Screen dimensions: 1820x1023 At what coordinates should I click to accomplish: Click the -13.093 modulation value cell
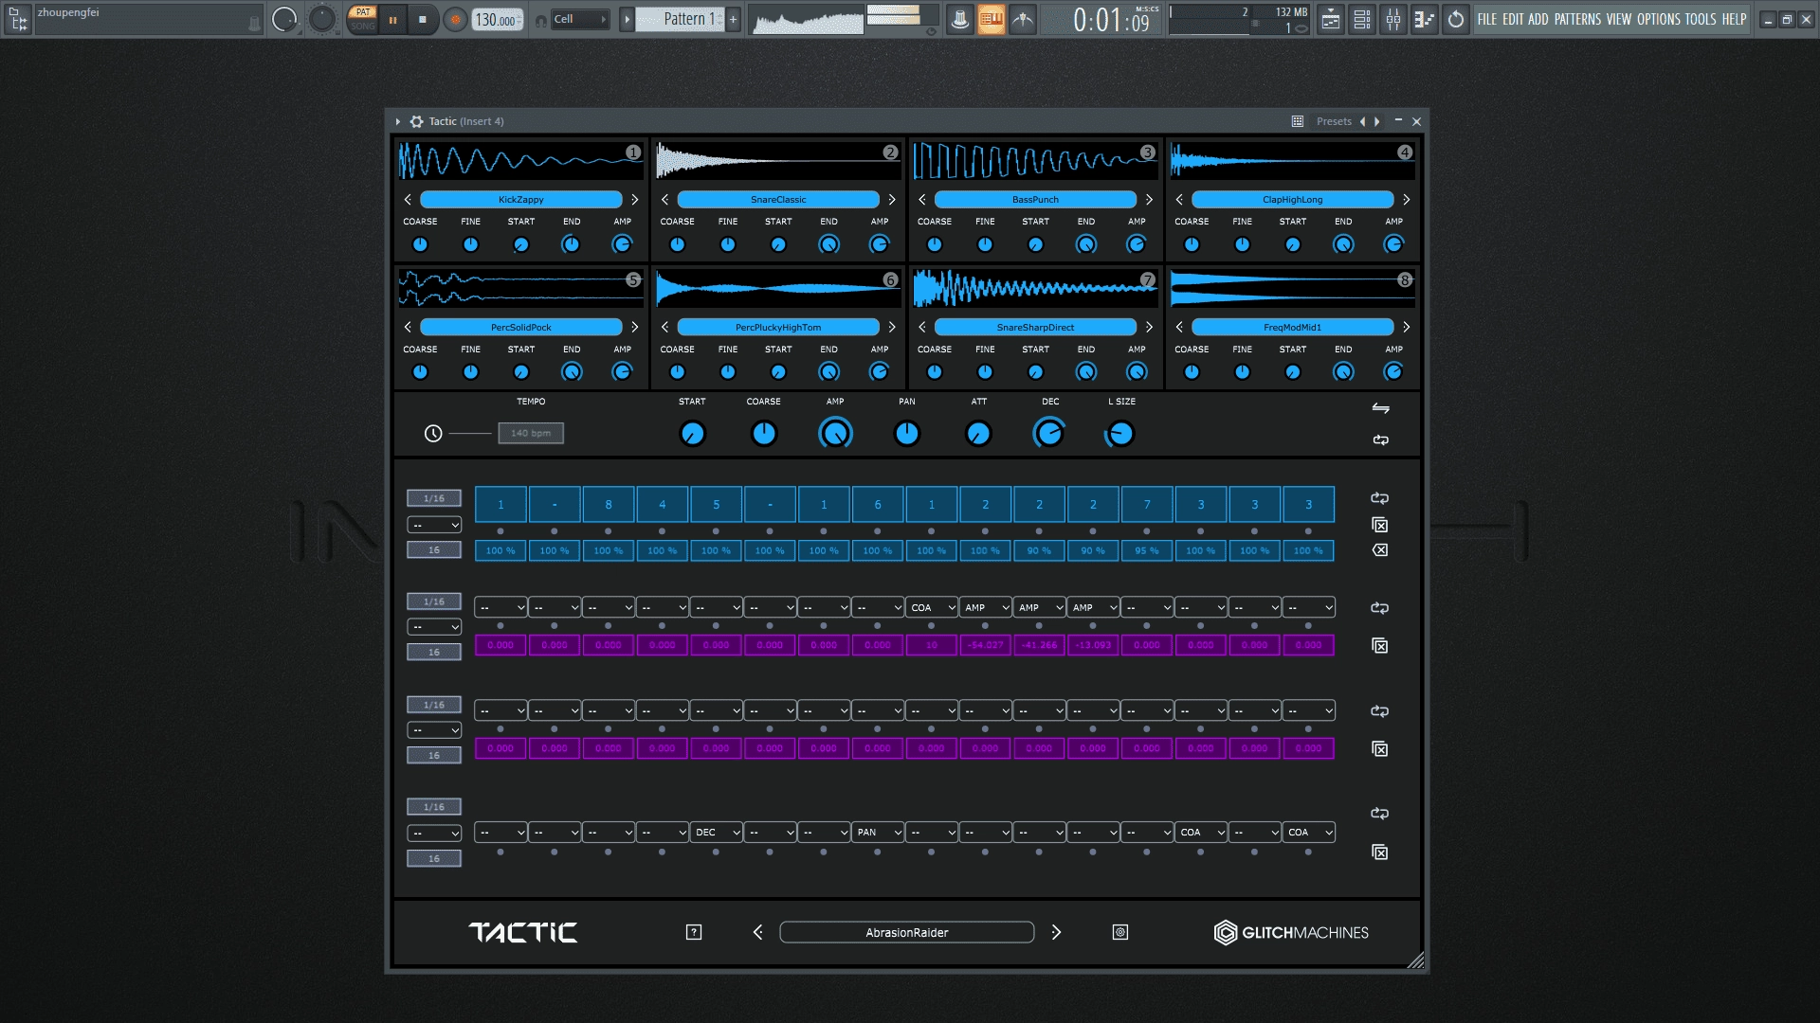(x=1093, y=645)
